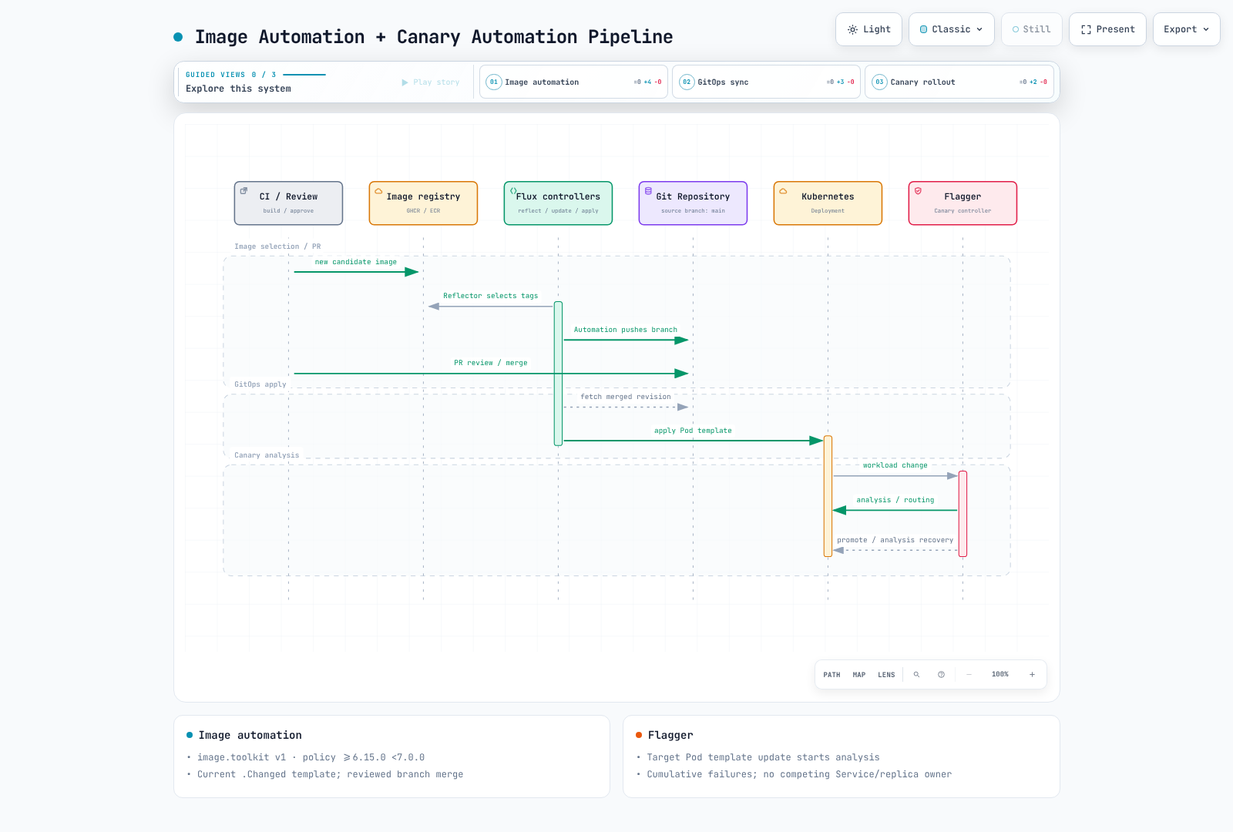Open the Classic style dropdown
1233x832 pixels.
(952, 29)
